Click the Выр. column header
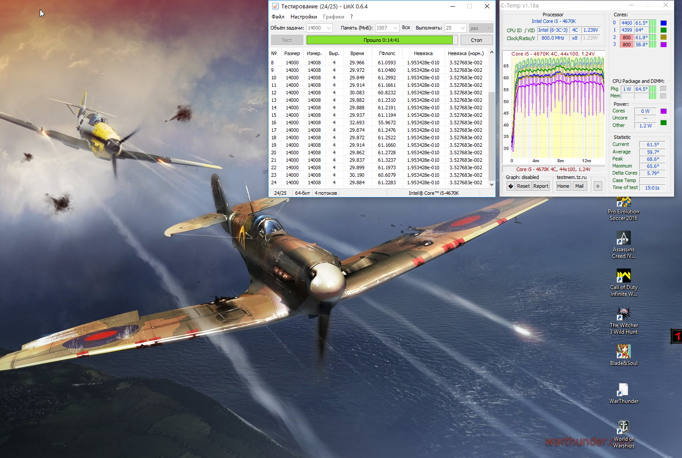 click(334, 53)
